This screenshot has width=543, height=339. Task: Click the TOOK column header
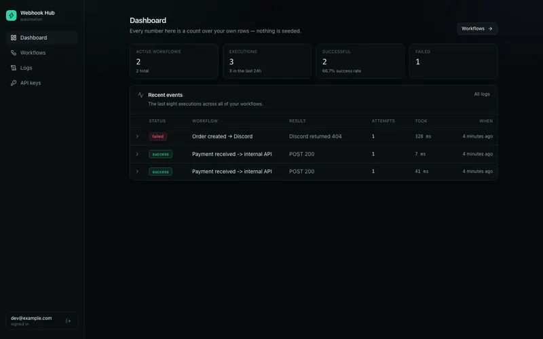(421, 121)
